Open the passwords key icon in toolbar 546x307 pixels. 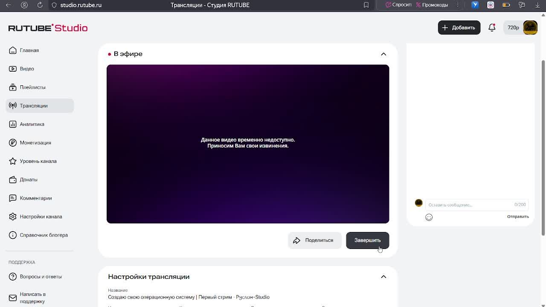pos(522,5)
